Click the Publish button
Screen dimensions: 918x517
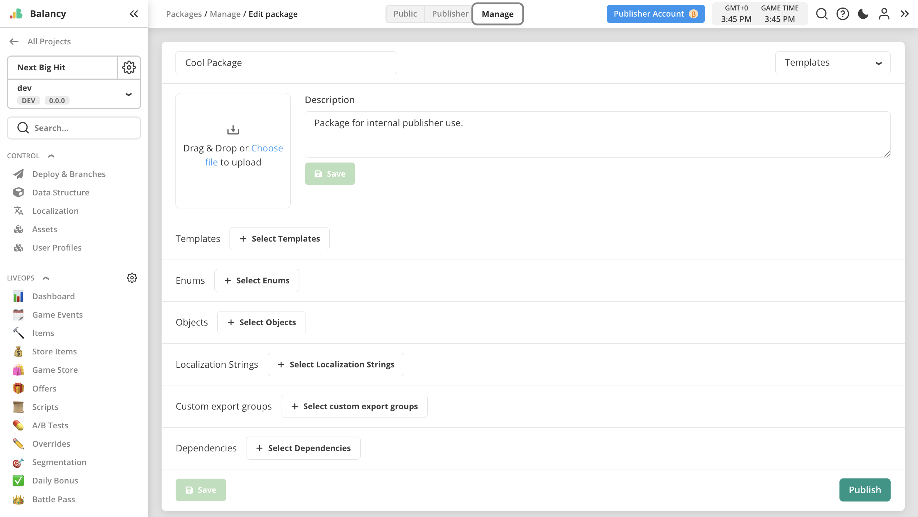pyautogui.click(x=865, y=490)
